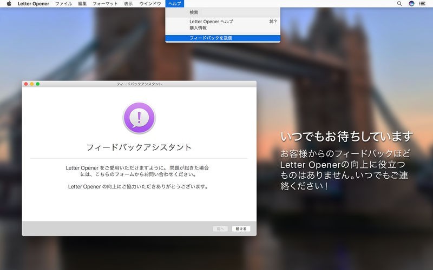Zoom the フィードバックアシスタント window
This screenshot has height=270, width=433.
pyautogui.click(x=37, y=84)
